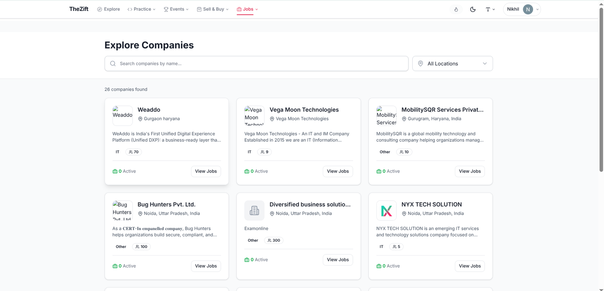Expand the Events menu
Image resolution: width=604 pixels, height=291 pixels.
pyautogui.click(x=176, y=9)
